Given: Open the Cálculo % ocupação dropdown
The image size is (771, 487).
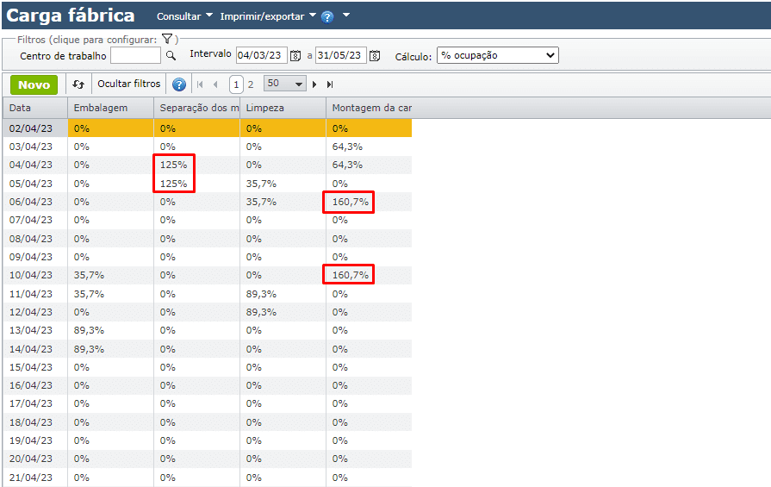Looking at the screenshot, I should tap(498, 55).
